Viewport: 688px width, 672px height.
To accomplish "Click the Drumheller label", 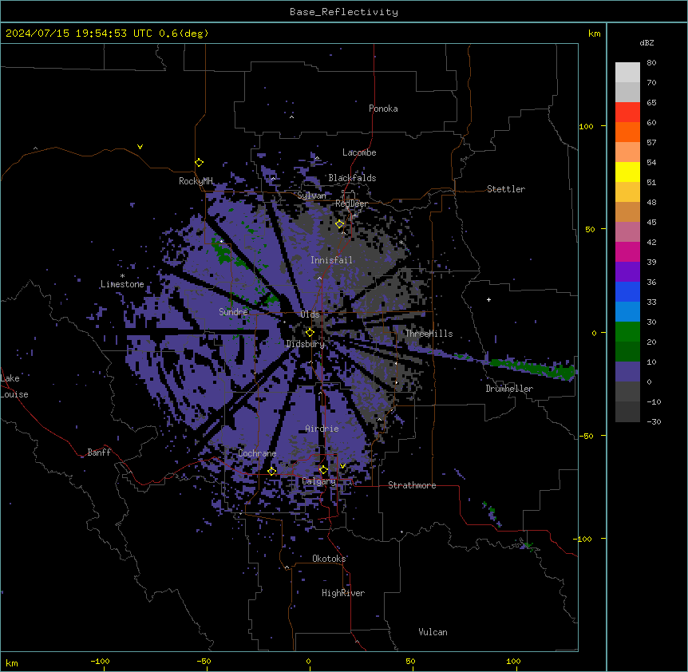I will point(509,389).
